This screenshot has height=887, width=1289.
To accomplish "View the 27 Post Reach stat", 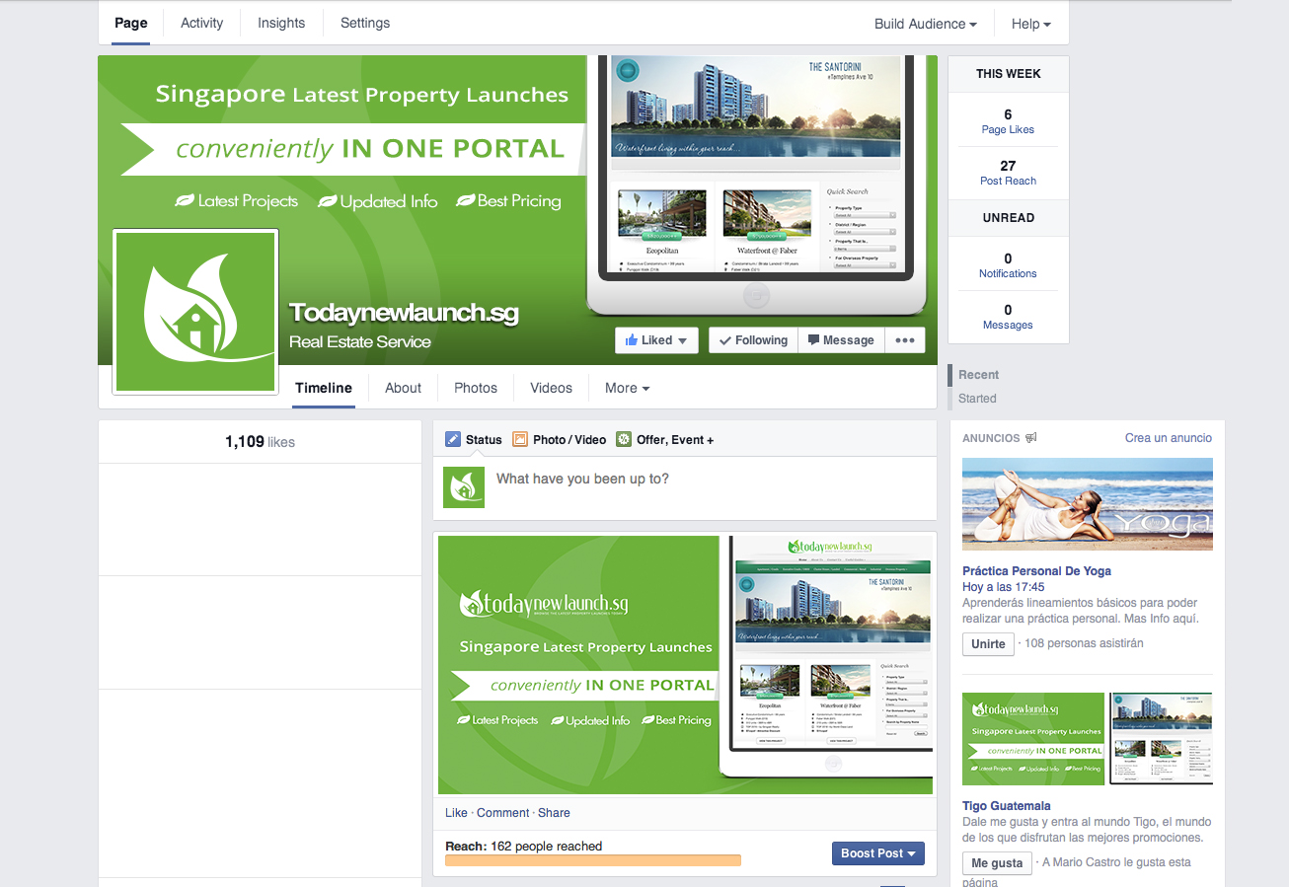I will 1008,173.
